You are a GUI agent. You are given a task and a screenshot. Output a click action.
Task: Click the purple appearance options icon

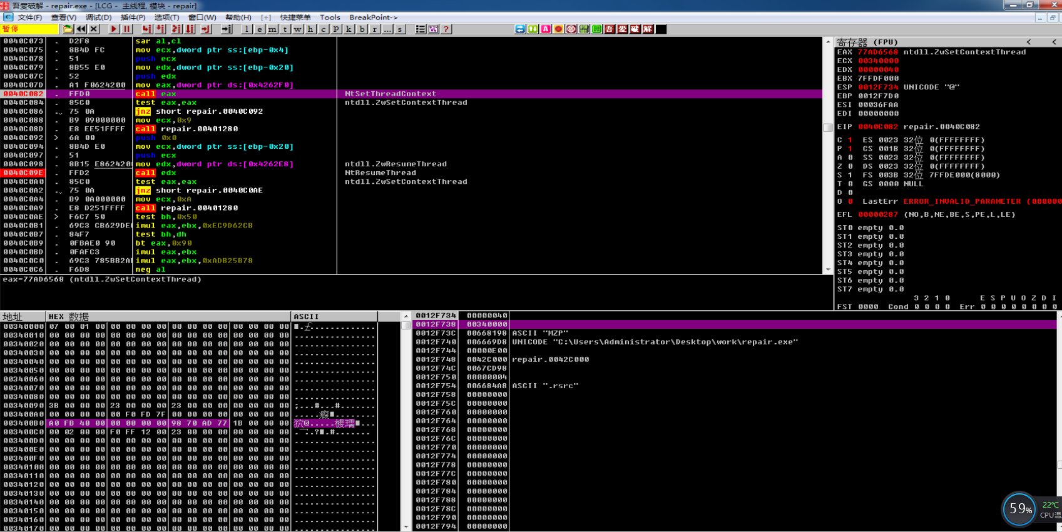click(433, 29)
